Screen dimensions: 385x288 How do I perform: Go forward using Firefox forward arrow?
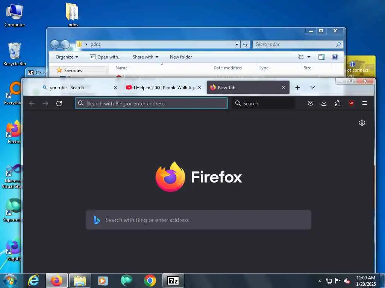[x=45, y=103]
